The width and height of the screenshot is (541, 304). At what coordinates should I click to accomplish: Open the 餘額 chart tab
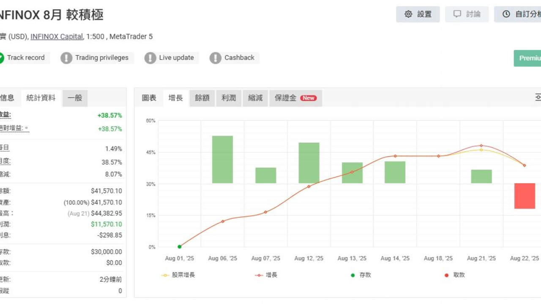[202, 98]
